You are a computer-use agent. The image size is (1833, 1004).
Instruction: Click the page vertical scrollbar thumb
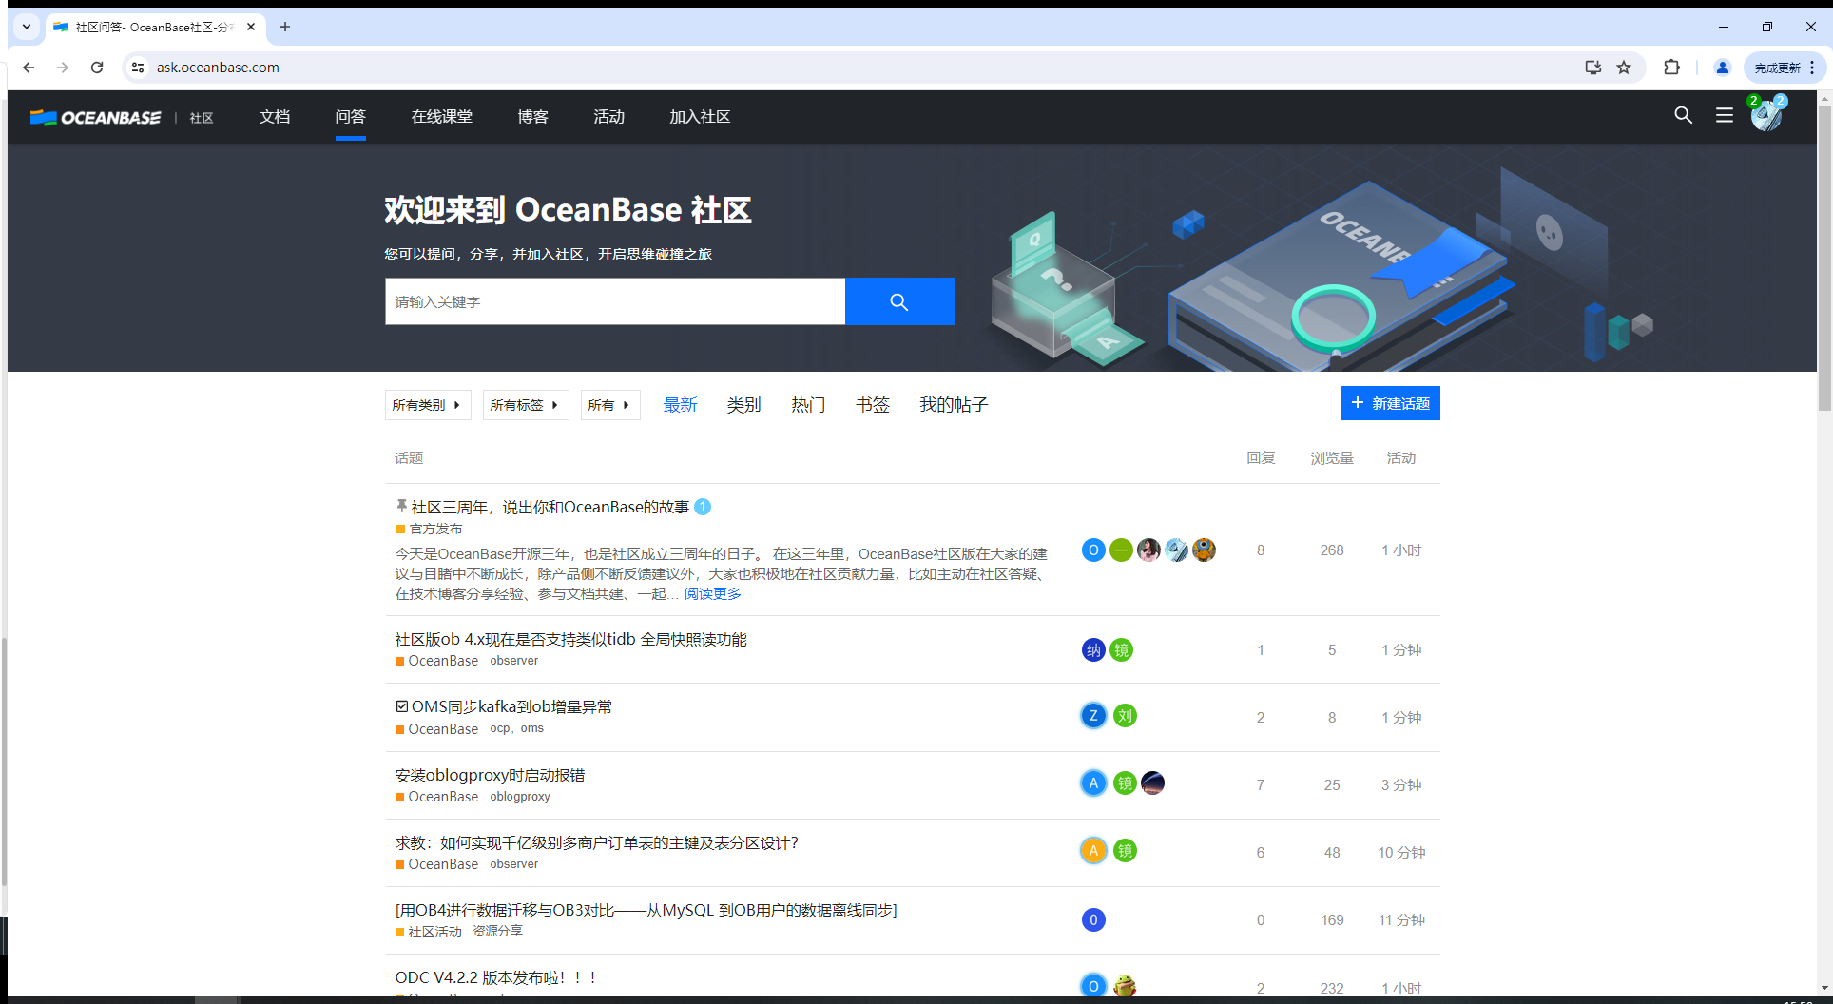(1824, 257)
